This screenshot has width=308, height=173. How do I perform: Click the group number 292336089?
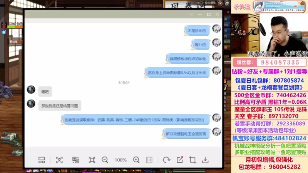(291, 123)
